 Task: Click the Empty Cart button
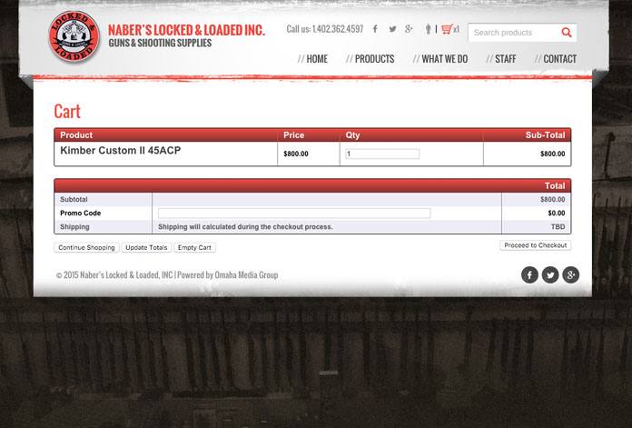(194, 247)
